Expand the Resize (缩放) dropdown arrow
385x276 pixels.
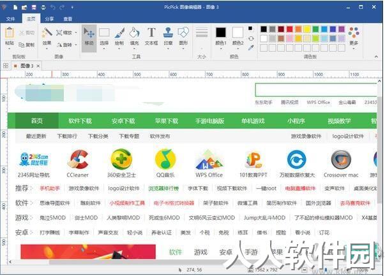click(76, 33)
